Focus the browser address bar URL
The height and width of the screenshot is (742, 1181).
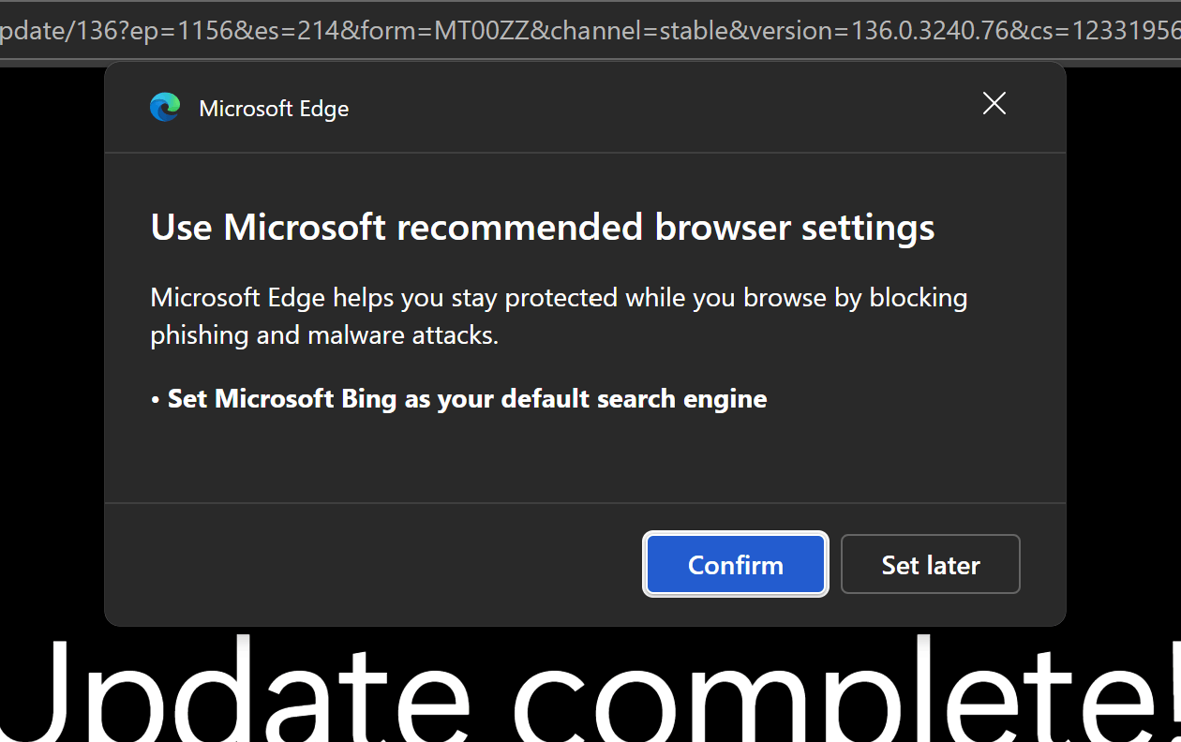pos(590,31)
